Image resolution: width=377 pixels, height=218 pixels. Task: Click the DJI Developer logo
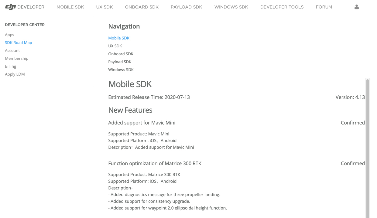coord(25,7)
